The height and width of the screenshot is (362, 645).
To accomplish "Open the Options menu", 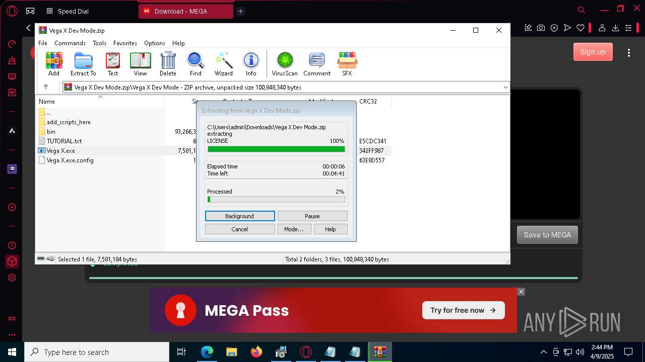I will 155,43.
